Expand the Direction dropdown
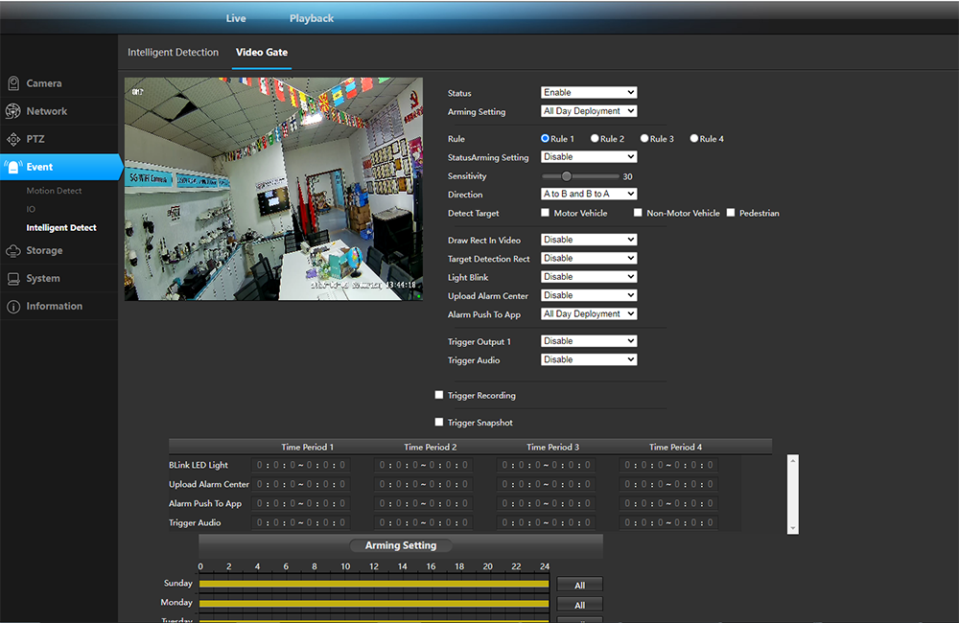The height and width of the screenshot is (623, 959). click(589, 195)
